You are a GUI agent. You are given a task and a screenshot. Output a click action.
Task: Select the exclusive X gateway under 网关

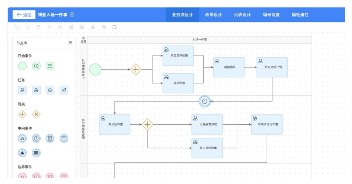pos(36,115)
